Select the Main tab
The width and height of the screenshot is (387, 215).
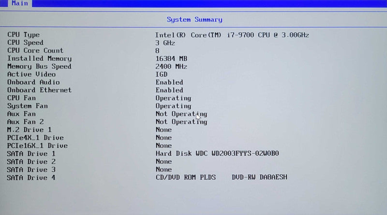tap(20, 3)
